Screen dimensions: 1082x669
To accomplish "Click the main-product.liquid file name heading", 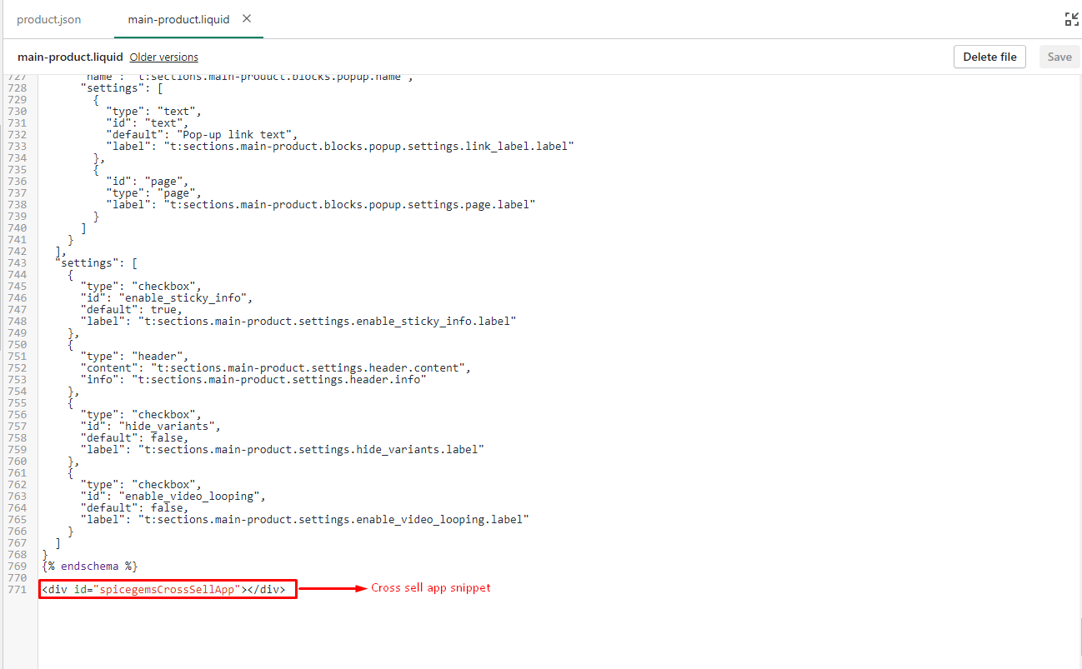I will (70, 57).
